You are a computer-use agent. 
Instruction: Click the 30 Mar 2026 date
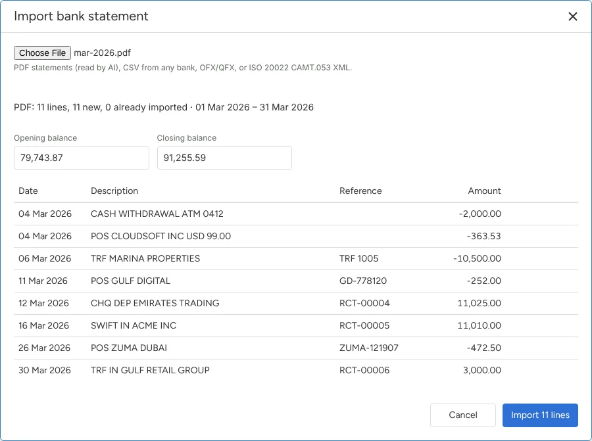[x=45, y=370]
